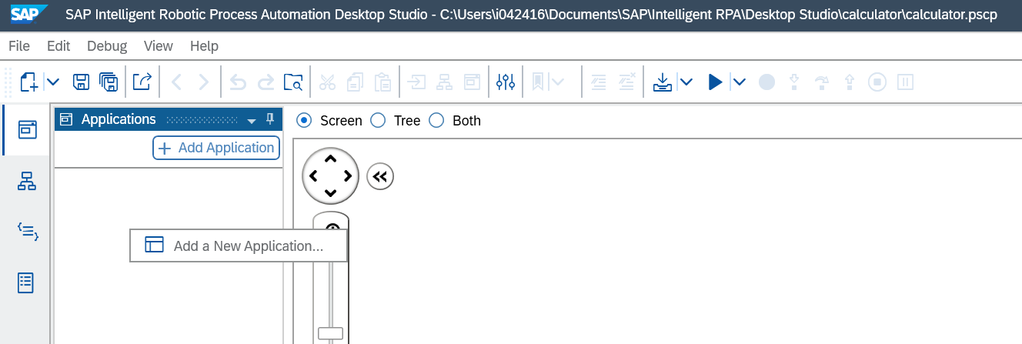
Task: Click the Save icon in toolbar
Action: [81, 82]
